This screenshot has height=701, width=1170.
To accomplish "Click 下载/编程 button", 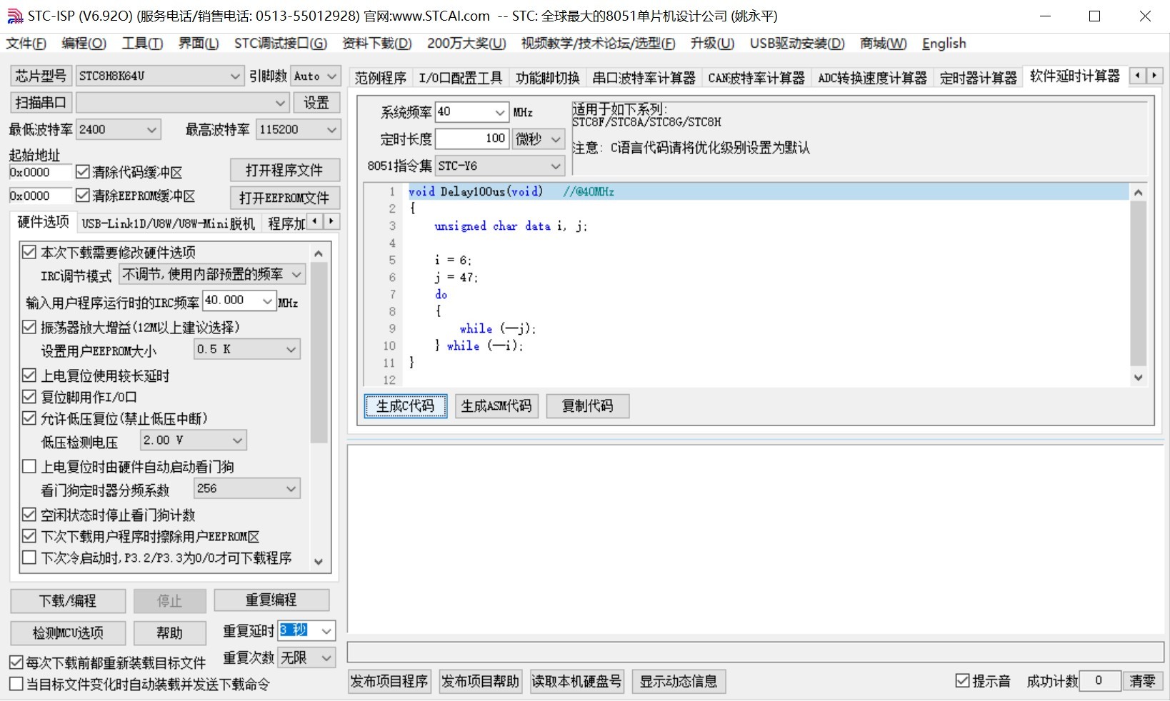I will coord(68,601).
